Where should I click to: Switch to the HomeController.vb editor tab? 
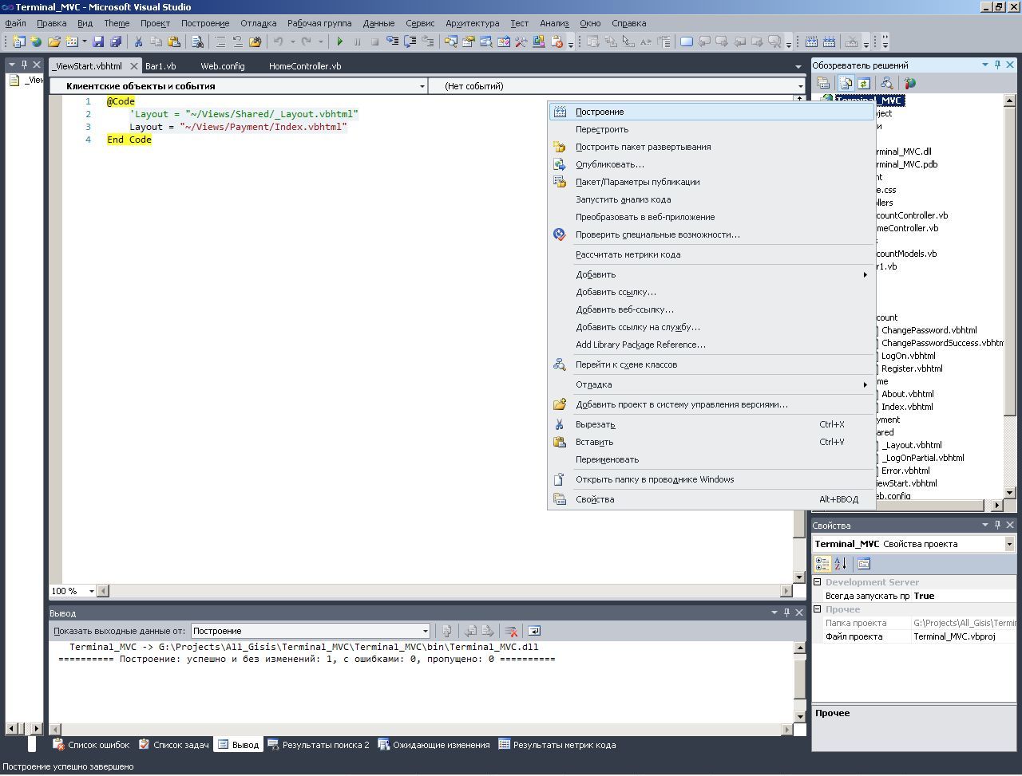point(305,66)
